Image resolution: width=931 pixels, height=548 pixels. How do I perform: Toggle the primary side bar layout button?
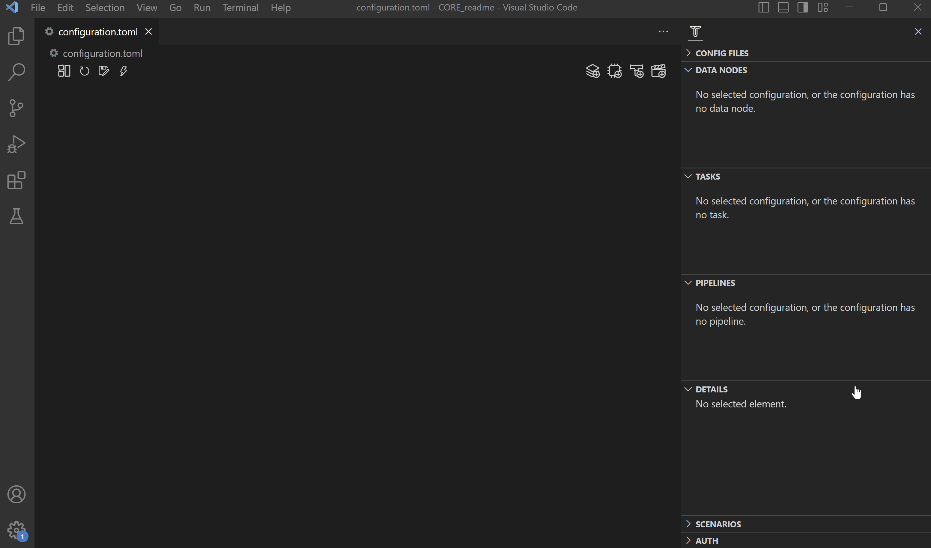[x=764, y=7]
